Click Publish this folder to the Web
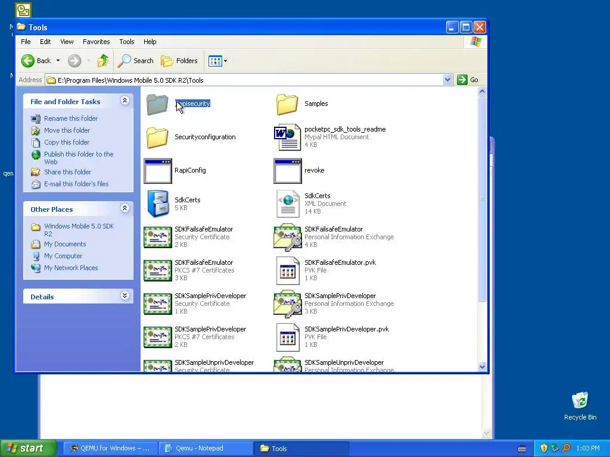 pos(79,158)
